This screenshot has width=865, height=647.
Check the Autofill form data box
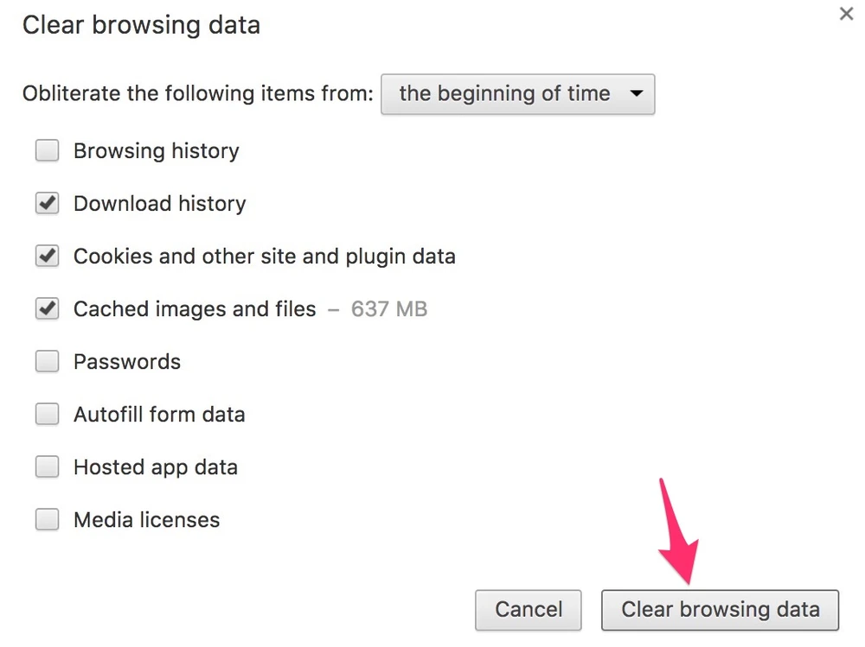tap(47, 415)
